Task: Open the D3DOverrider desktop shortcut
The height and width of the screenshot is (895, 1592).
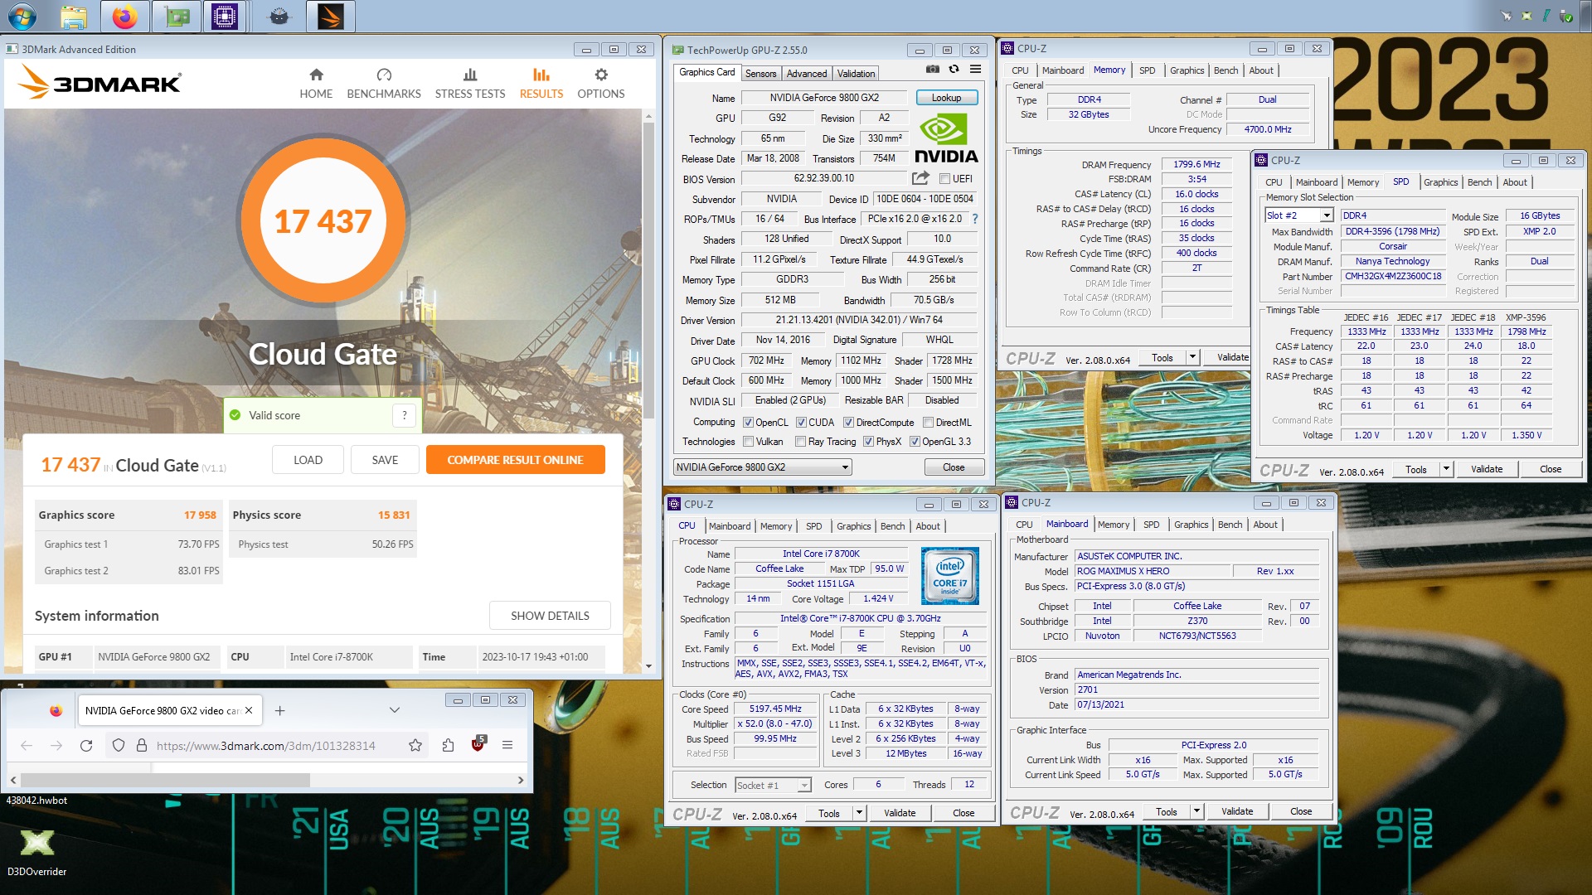Action: point(36,853)
